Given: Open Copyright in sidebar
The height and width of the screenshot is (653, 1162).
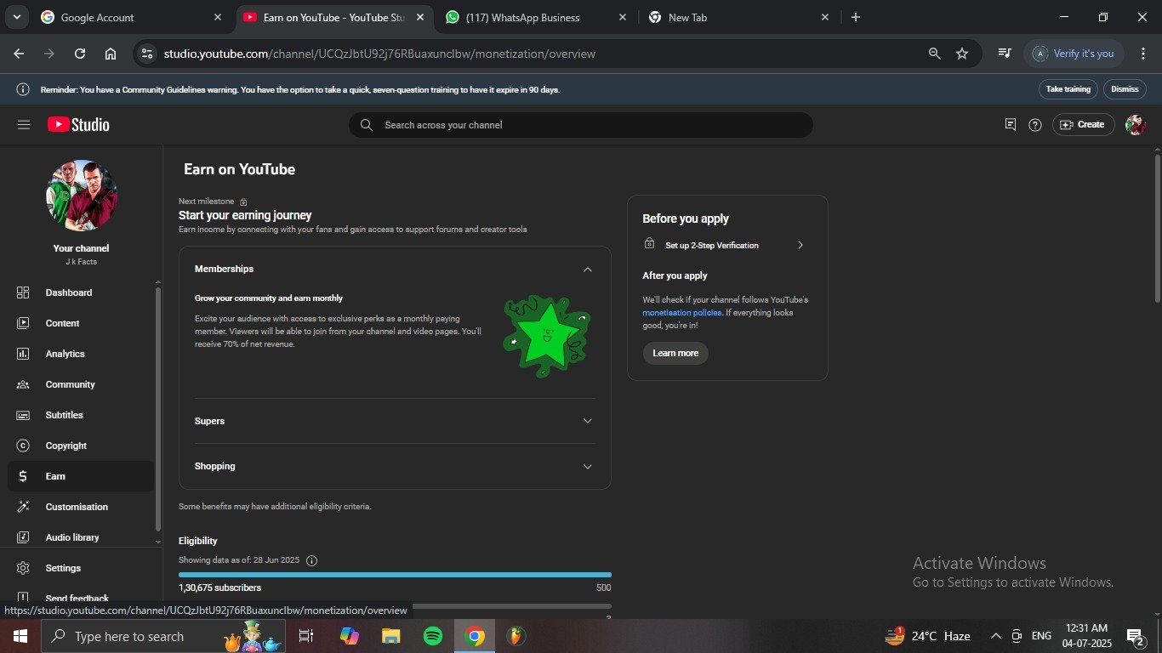Looking at the screenshot, I should click(x=82, y=446).
